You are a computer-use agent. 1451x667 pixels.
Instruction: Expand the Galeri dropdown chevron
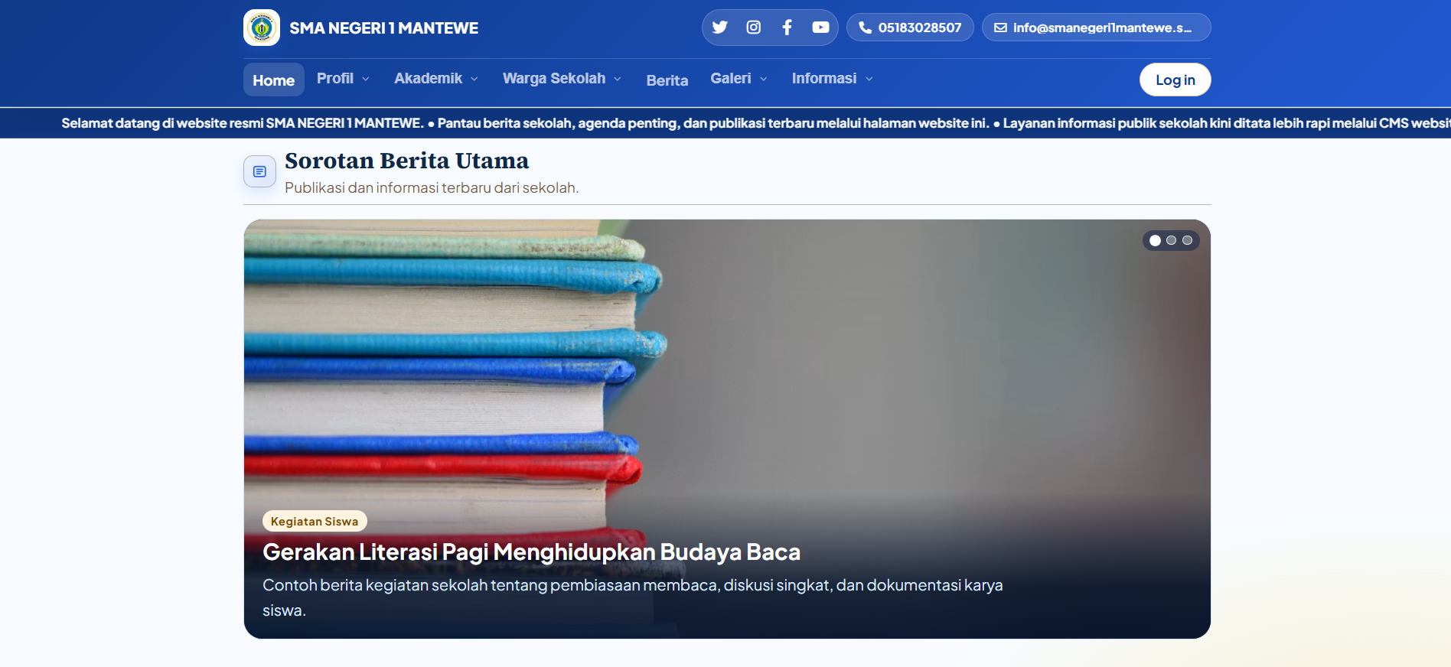pyautogui.click(x=764, y=79)
